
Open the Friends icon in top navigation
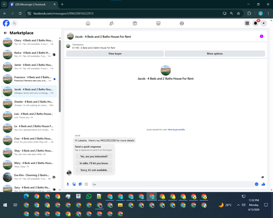pos(111,23)
